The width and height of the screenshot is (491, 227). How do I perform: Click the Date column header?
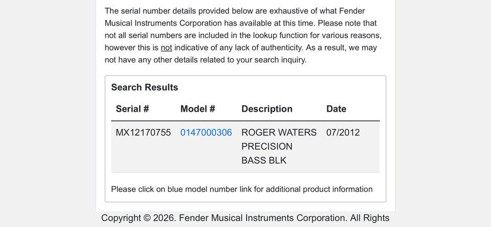pos(337,109)
